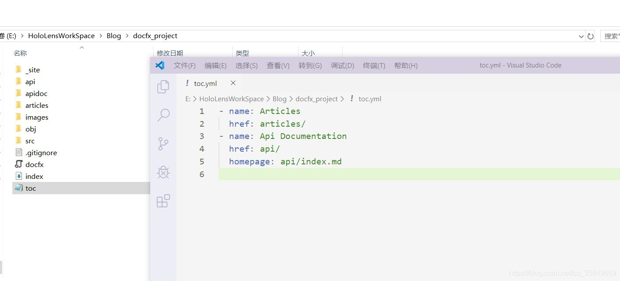
Task: Open the articles folder
Action: pyautogui.click(x=36, y=105)
